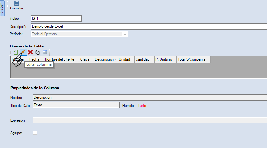The width and height of the screenshot is (267, 148).
Task: Select the Unidad column header
Action: 126,59
